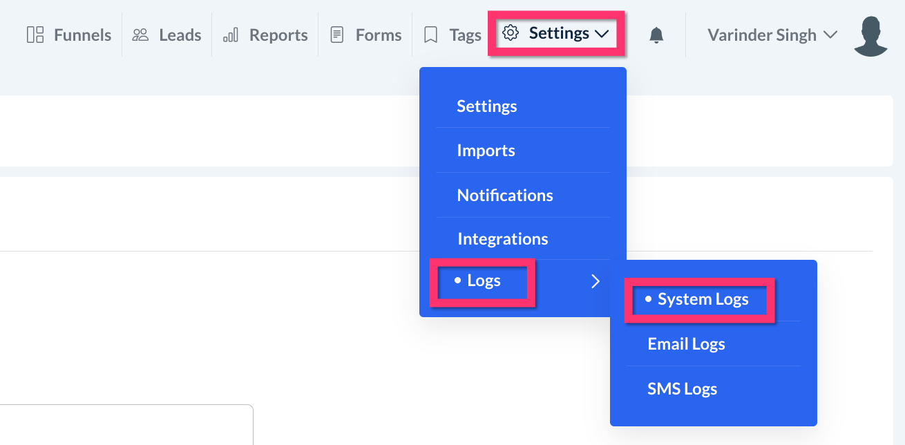This screenshot has width=905, height=445.
Task: Select System Logs submenu item
Action: tap(703, 299)
